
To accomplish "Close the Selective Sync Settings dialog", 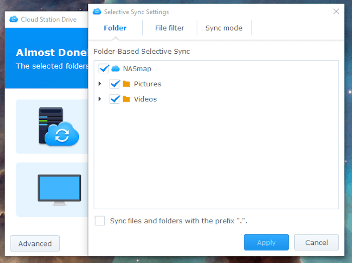I will pos(336,12).
